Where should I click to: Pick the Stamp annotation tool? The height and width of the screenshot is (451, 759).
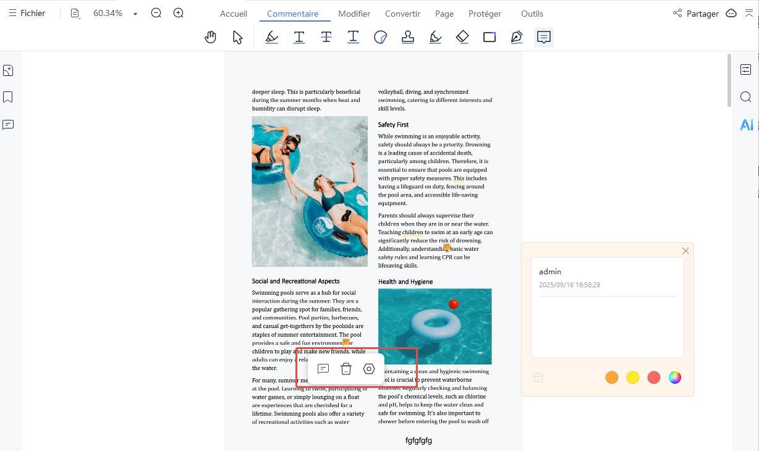click(x=407, y=38)
